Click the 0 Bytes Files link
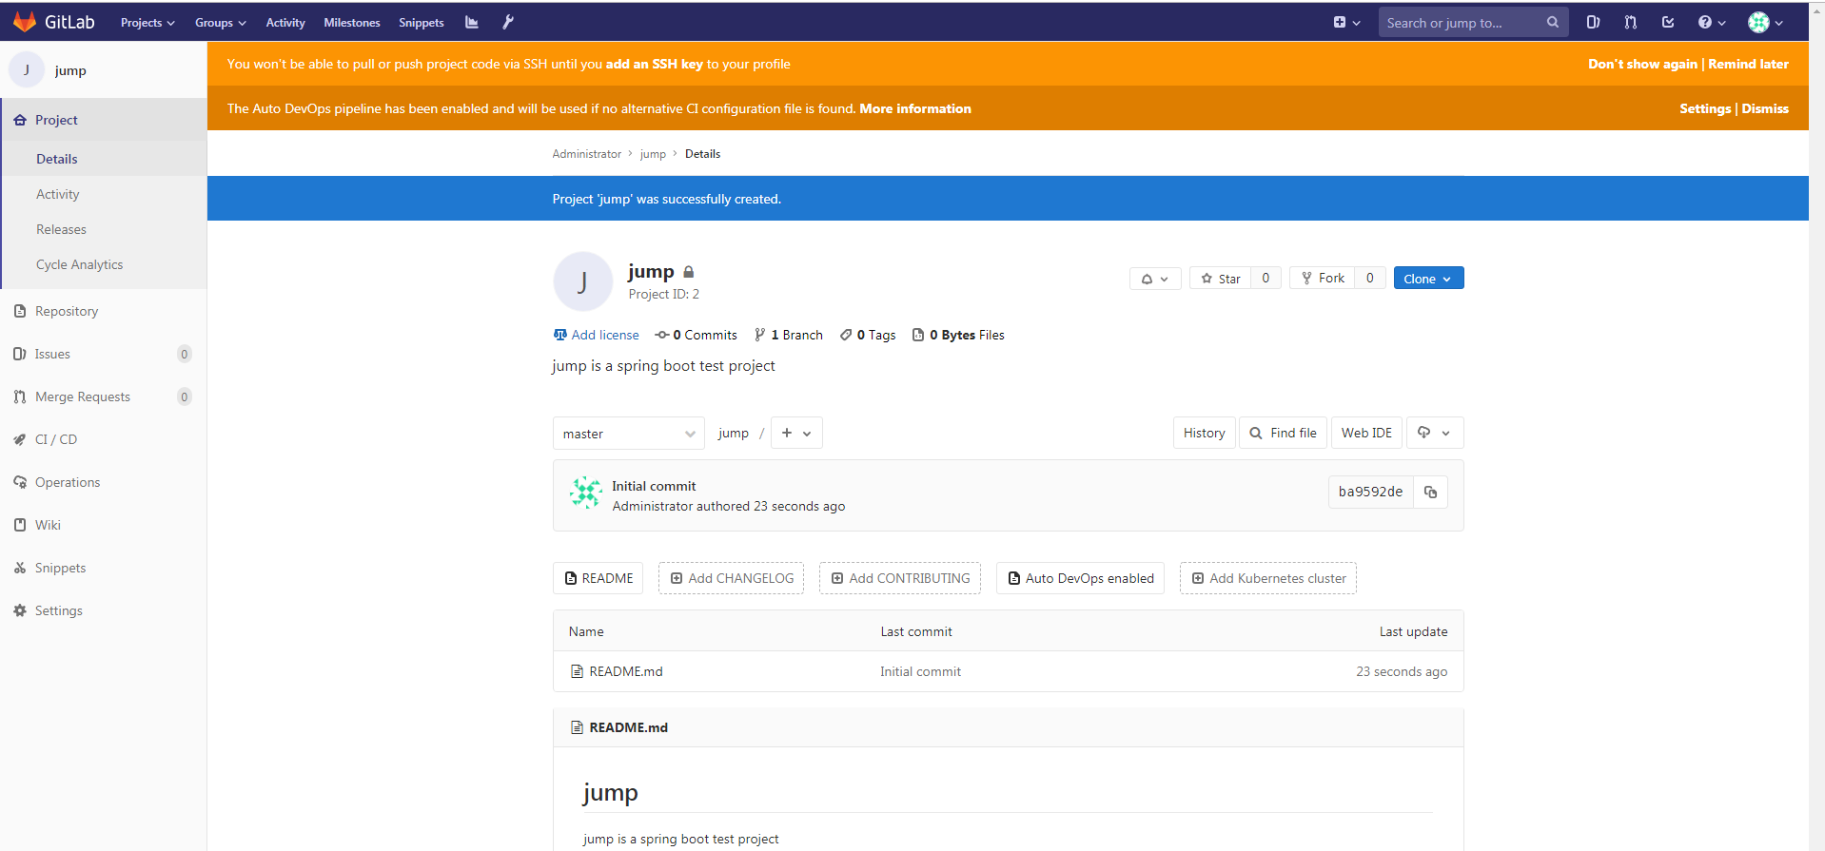Image resolution: width=1825 pixels, height=851 pixels. 958,335
